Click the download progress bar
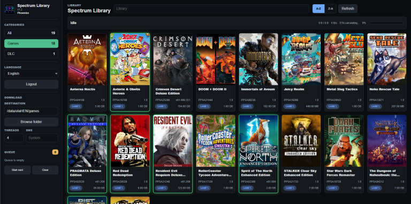This screenshot has width=411, height=204. [386, 23]
